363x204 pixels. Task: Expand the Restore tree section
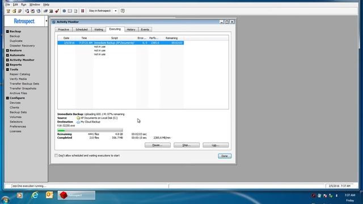pyautogui.click(x=7, y=50)
